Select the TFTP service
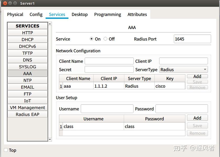Image resolution: width=220 pixels, height=157 pixels. 28,53
